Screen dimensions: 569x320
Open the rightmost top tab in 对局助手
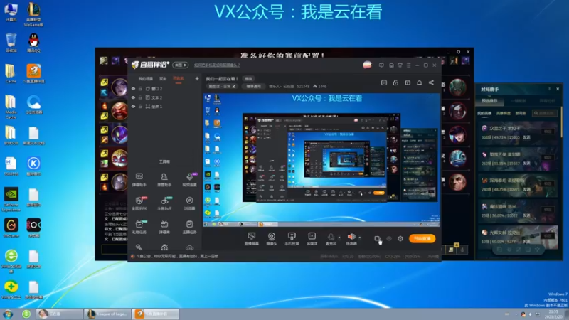547,101
